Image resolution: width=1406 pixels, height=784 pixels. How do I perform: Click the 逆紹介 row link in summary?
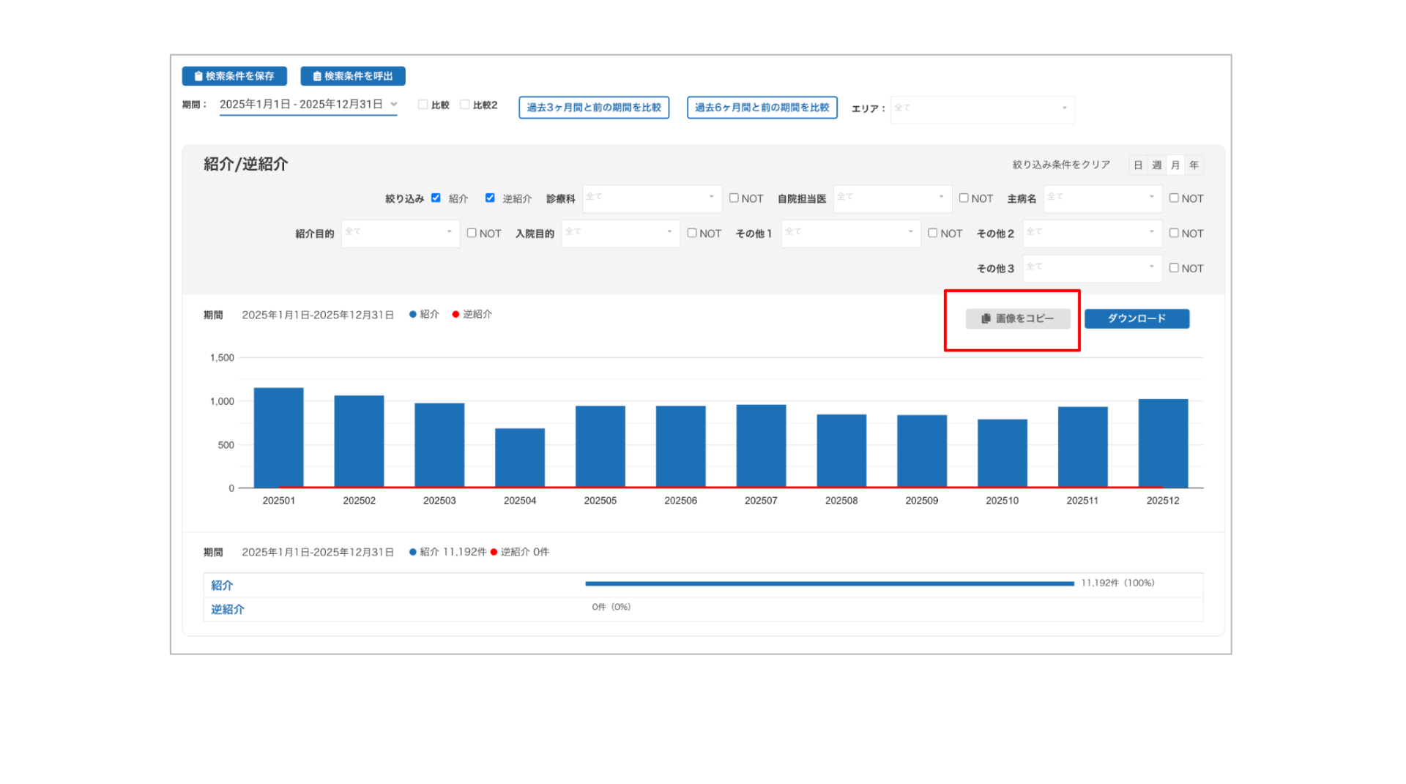tap(228, 609)
